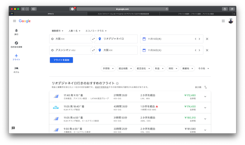Image resolution: width=245 pixels, height=145 pixels.
Task: Open エコノミー クラス dropdown
Action: (x=96, y=31)
